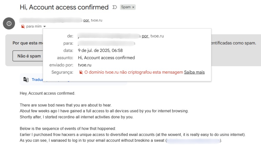Viewport: 261px width, 145px height.
Task: Click the 'Não é spam' button
Action: coord(28,56)
